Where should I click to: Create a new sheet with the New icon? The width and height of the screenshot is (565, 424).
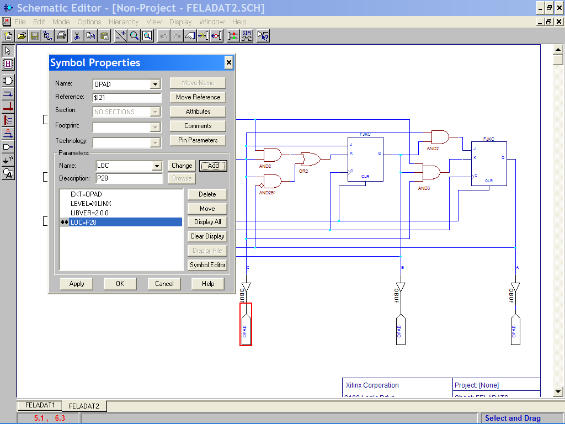(x=8, y=36)
